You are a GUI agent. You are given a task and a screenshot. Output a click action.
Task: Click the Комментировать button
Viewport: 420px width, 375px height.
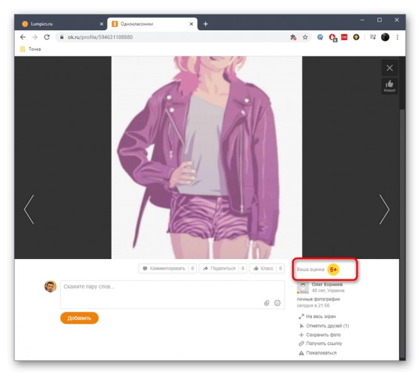click(x=167, y=268)
